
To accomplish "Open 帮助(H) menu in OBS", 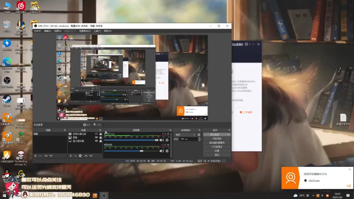I will 107,31.
